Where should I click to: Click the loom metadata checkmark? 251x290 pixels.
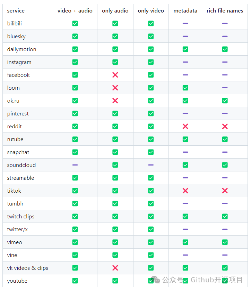tap(185, 88)
